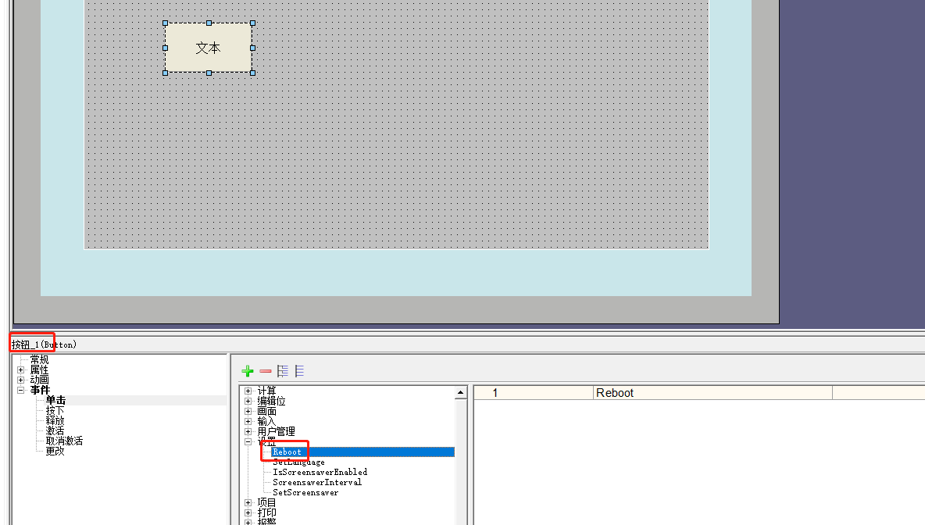Select the IsScreensaverEnabled function
Screen dimensions: 925x525
(x=320, y=472)
